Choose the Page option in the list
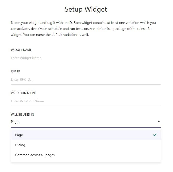Screen dimensions: 173x172 [86, 135]
